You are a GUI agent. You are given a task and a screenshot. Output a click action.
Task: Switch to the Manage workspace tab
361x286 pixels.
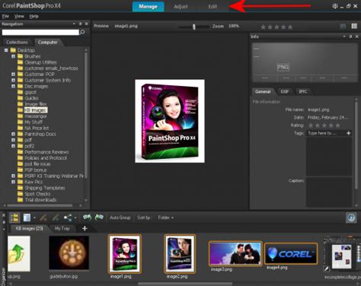149,7
